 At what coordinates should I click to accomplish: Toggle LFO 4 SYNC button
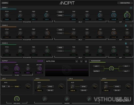117,87
